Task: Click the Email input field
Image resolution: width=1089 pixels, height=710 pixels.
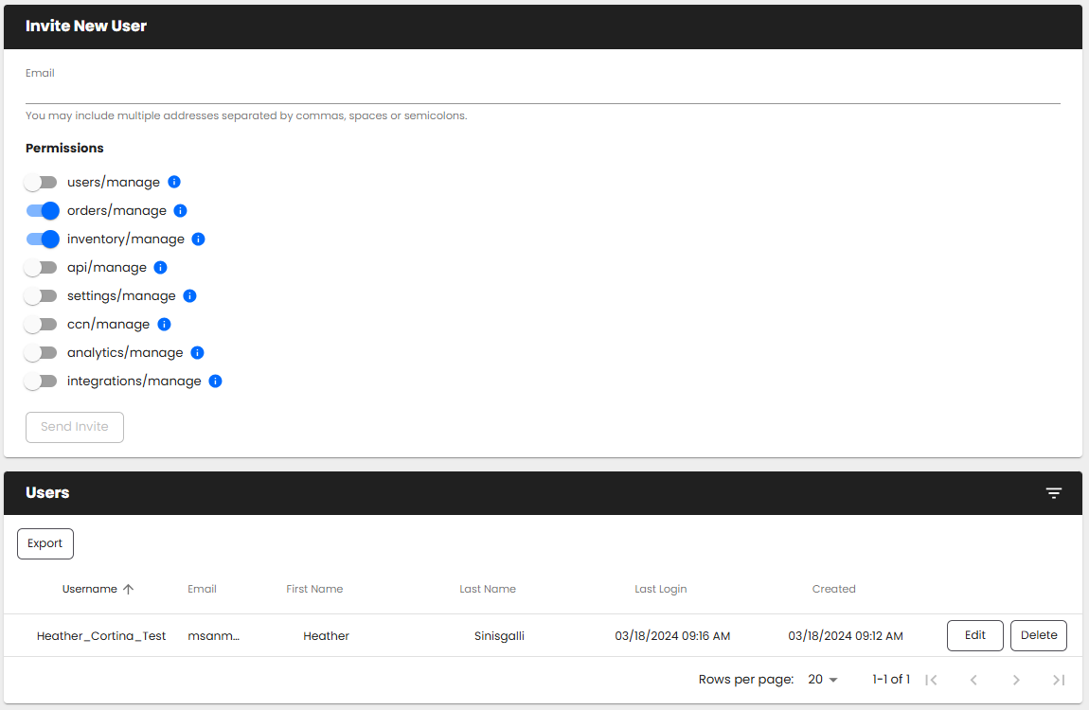Action: point(542,92)
